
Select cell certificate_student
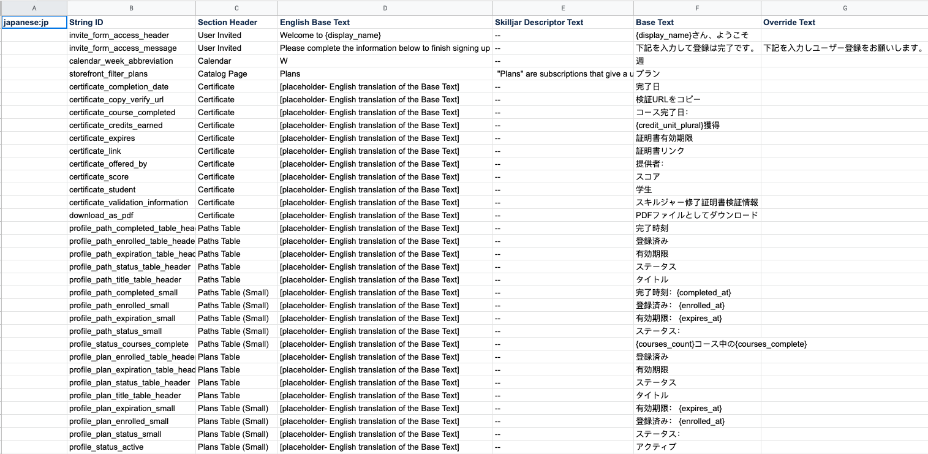(x=132, y=190)
